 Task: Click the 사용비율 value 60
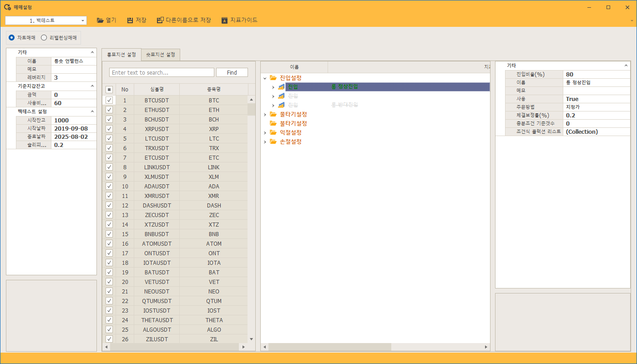pos(74,103)
